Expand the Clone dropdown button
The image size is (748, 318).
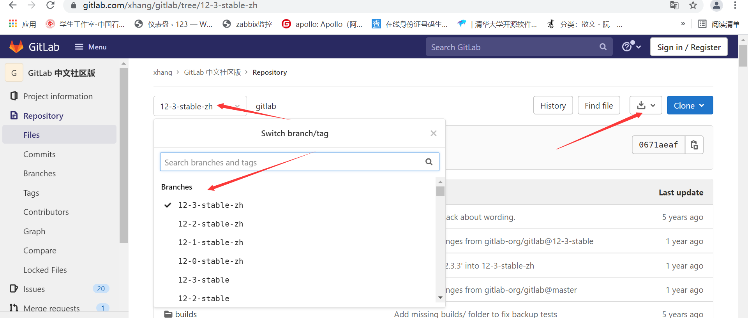point(690,105)
